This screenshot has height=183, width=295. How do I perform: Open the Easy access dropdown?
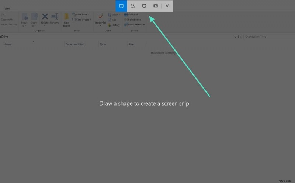pos(82,20)
